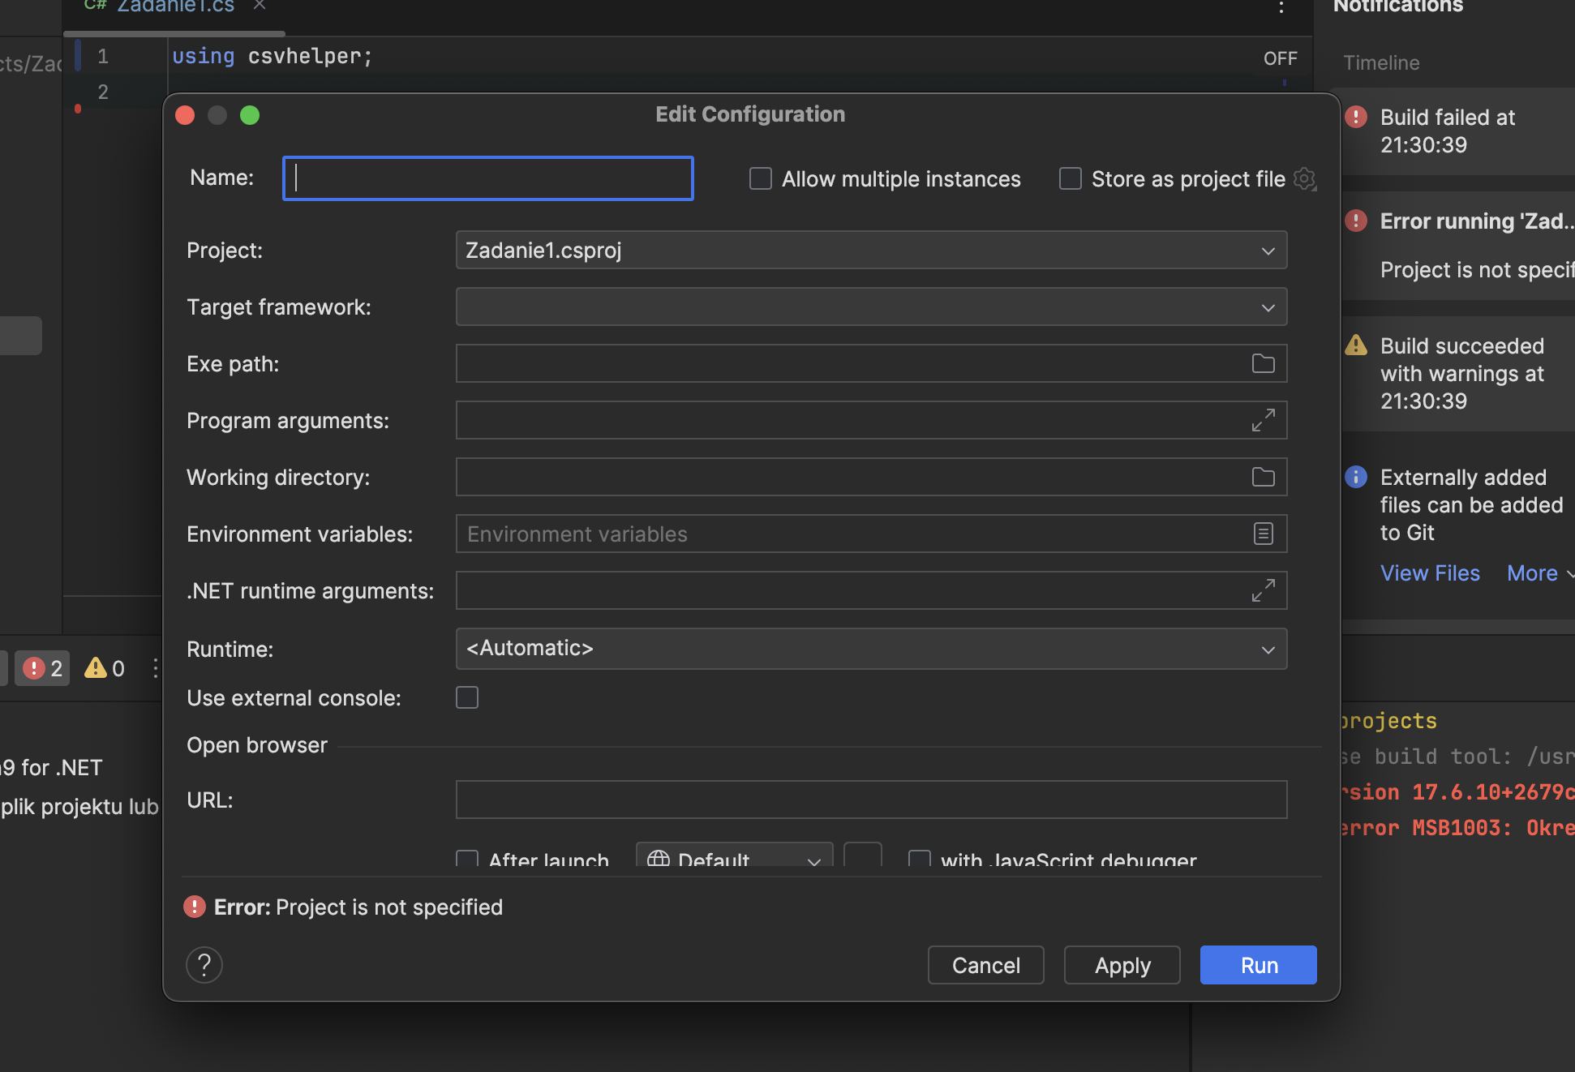Click View Files link
Screen dimensions: 1575x1072
1430,573
